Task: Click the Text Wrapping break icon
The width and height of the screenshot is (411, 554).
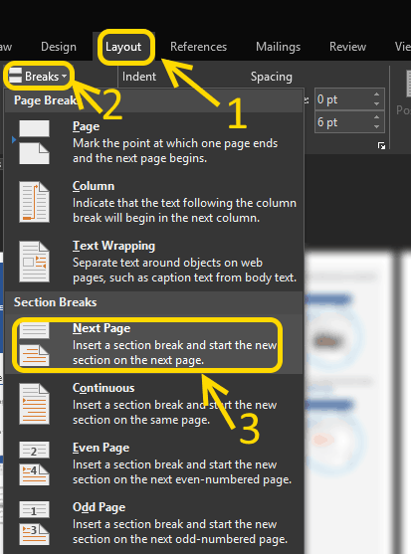Action: pyautogui.click(x=34, y=262)
